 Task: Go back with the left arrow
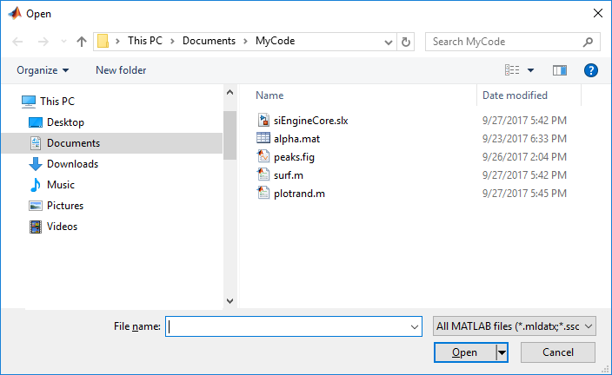17,42
